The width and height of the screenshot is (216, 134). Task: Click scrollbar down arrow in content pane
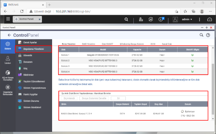(213, 119)
